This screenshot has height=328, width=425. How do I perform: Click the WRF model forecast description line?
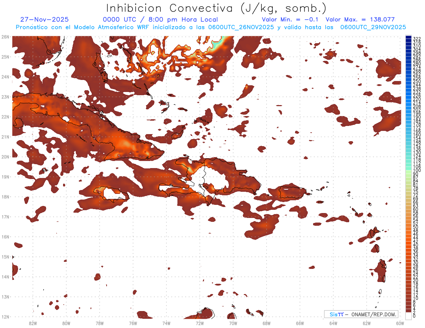coord(211,27)
